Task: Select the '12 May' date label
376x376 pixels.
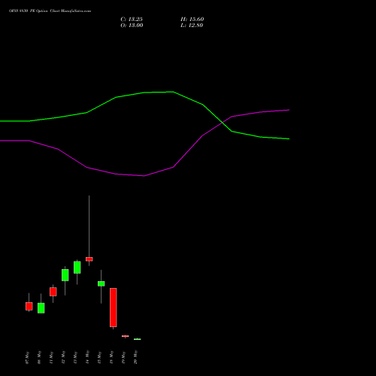Action: click(63, 357)
